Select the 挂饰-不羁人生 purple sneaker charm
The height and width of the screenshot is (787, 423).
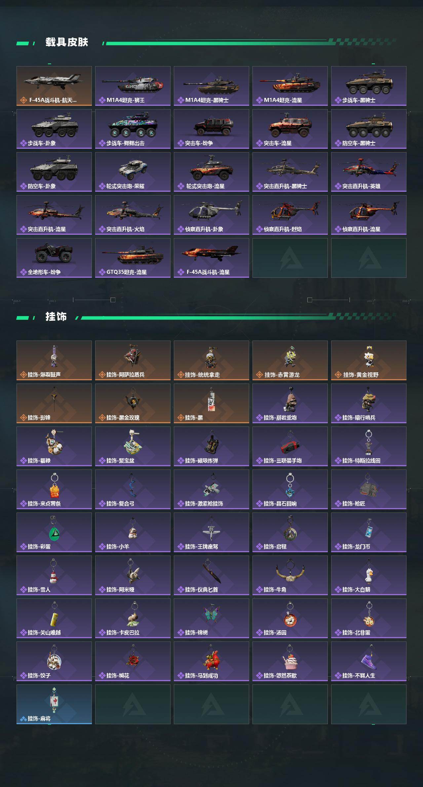pos(369,661)
